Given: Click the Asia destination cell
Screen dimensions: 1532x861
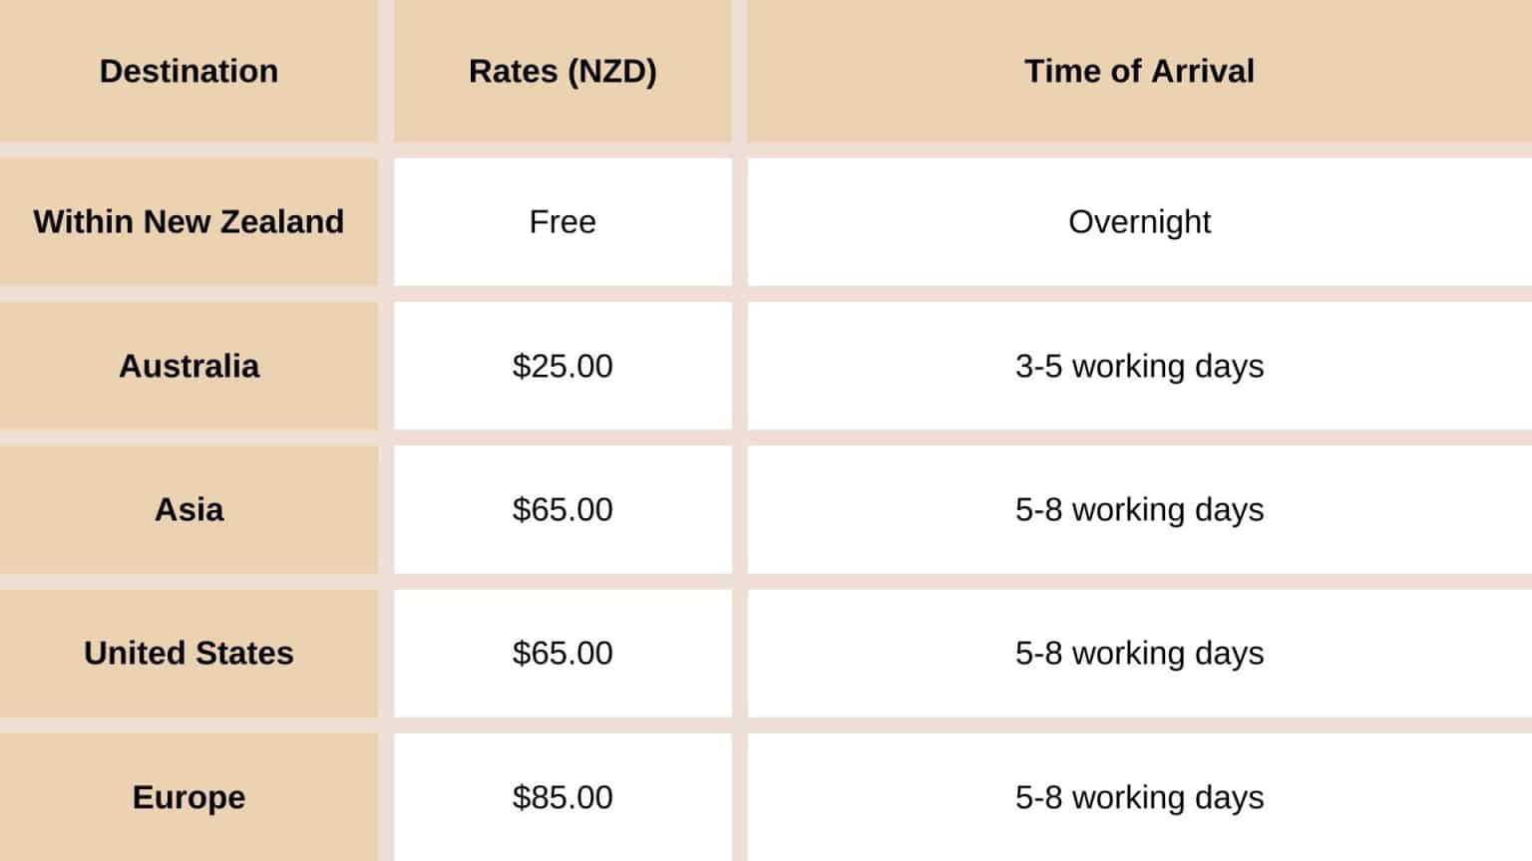Looking at the screenshot, I should tap(189, 509).
